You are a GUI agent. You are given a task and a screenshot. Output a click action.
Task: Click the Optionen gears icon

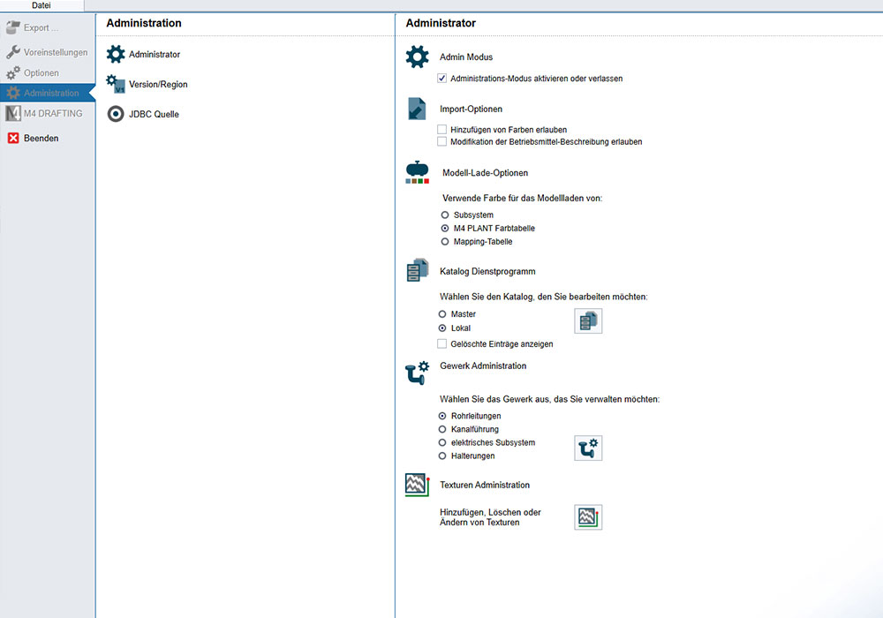(x=13, y=72)
